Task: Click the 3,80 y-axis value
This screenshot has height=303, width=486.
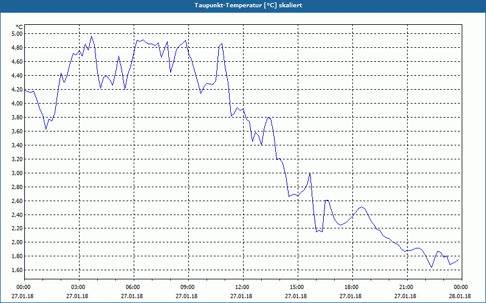Action: (18, 117)
